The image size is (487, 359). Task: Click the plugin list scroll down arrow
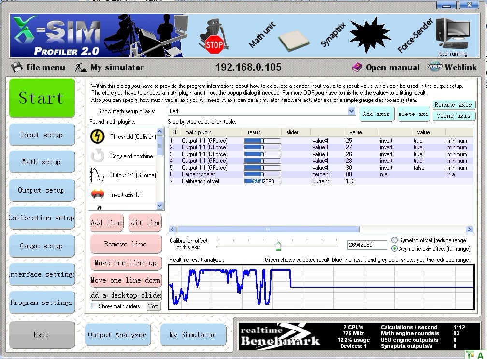click(x=159, y=205)
